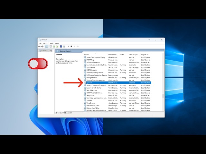Open the File menu

pos(40,43)
